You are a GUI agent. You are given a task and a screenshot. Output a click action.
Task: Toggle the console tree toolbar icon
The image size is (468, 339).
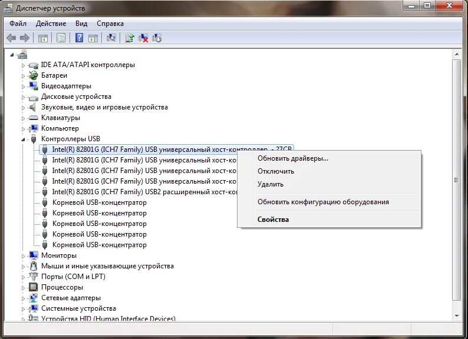click(x=43, y=38)
